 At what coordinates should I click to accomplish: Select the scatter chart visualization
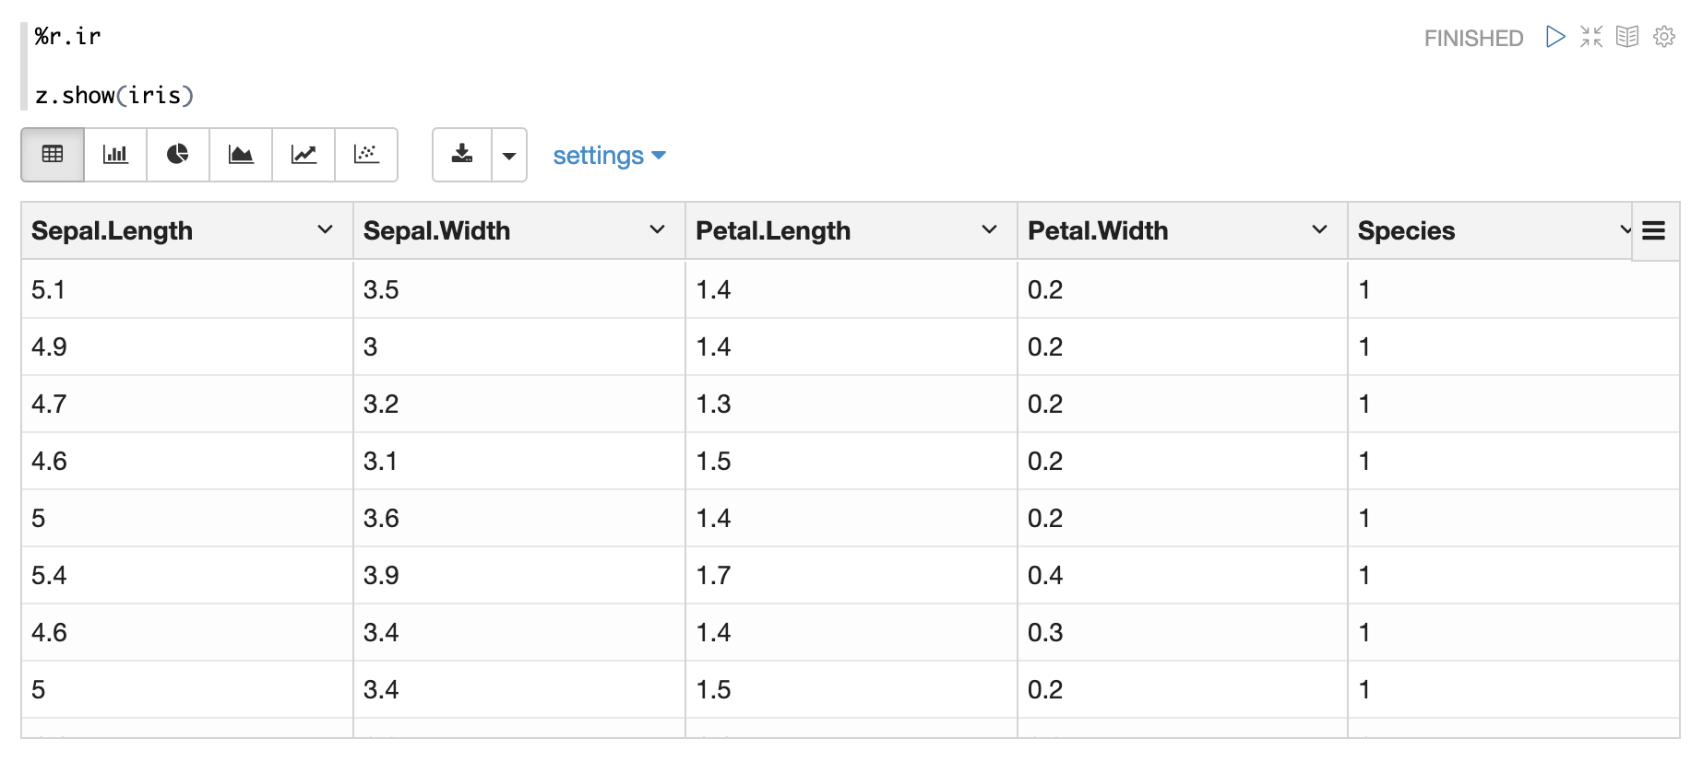366,155
